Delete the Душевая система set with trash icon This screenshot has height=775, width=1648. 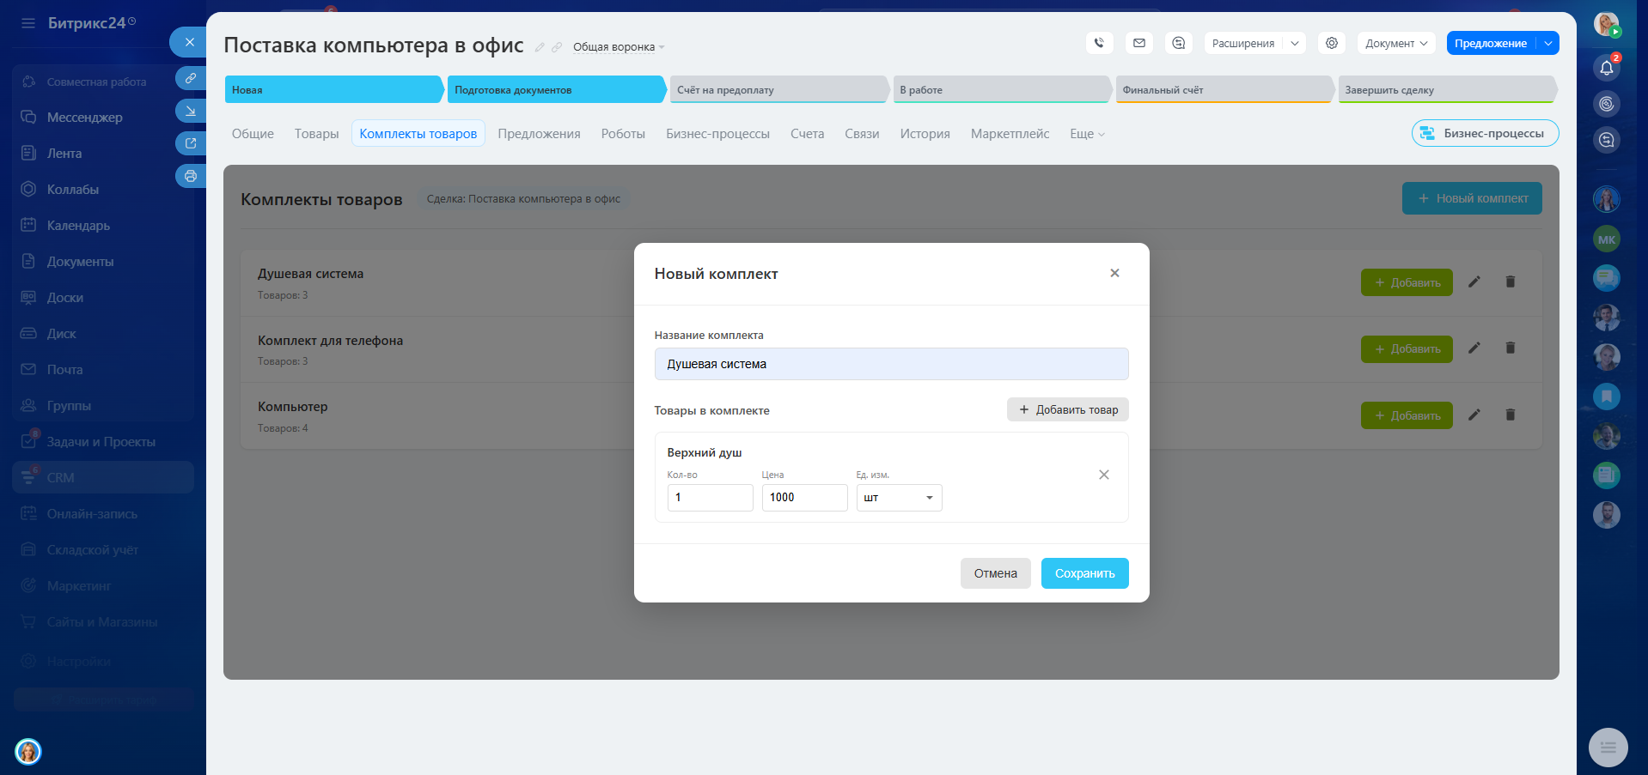point(1510,282)
